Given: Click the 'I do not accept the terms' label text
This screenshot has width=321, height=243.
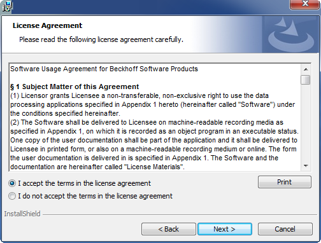Looking at the screenshot, I should click(95, 196).
